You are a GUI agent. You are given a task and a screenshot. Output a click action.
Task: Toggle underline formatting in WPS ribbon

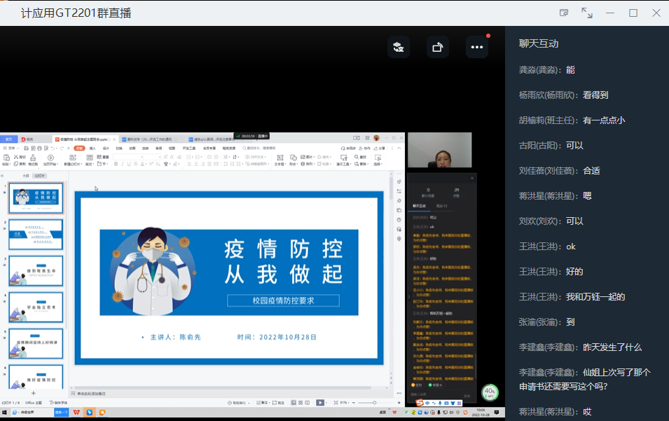pos(129,164)
